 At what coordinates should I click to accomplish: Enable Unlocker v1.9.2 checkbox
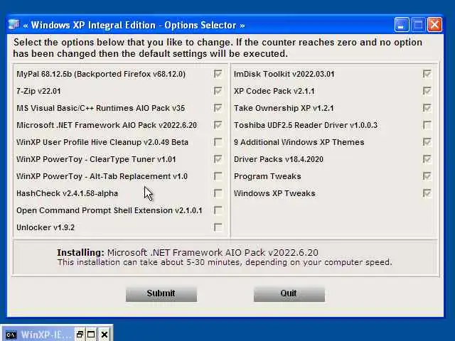coord(218,227)
